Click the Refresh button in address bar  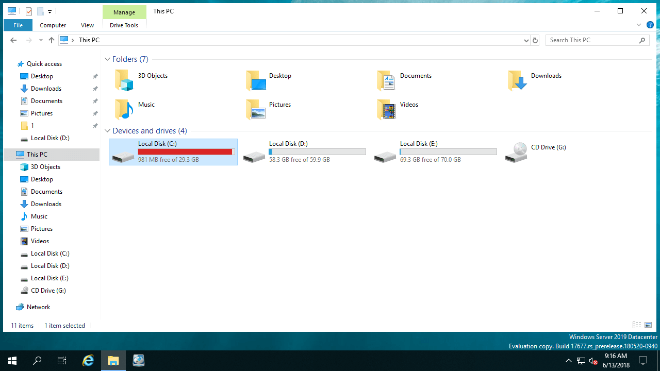pos(535,40)
